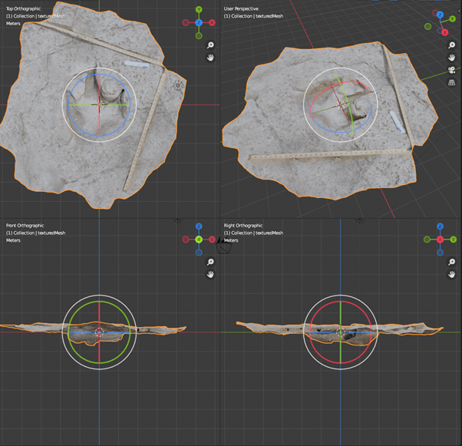This screenshot has width=462, height=446.
Task: Click the zoom magnifier in Front Orthographic viewport
Action: click(x=210, y=262)
